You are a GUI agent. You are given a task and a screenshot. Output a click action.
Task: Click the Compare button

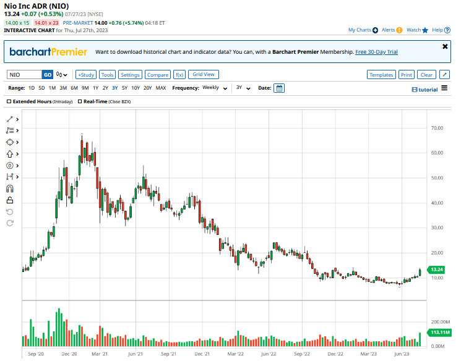(158, 75)
